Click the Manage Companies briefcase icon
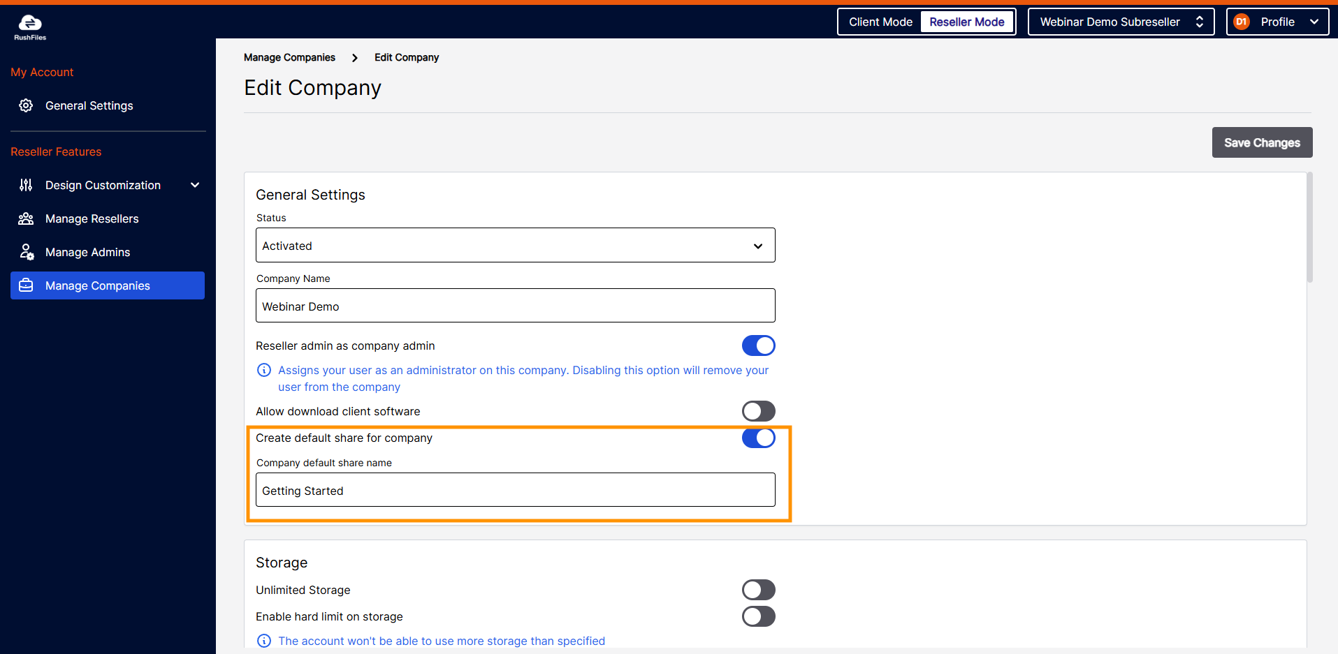 (x=26, y=285)
